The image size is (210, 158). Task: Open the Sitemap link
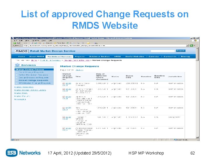pos(185,56)
